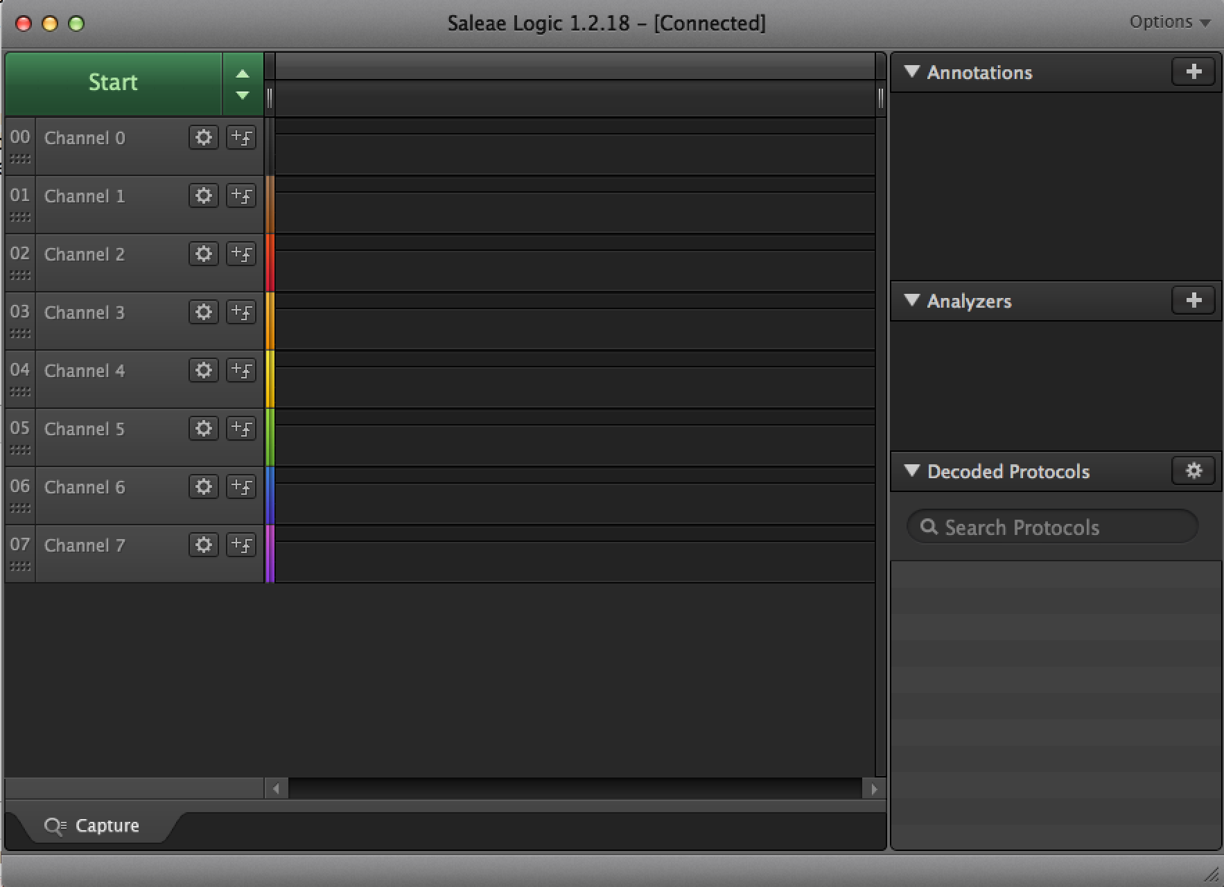Switch to the Capture tab
The height and width of the screenshot is (887, 1224).
point(93,825)
